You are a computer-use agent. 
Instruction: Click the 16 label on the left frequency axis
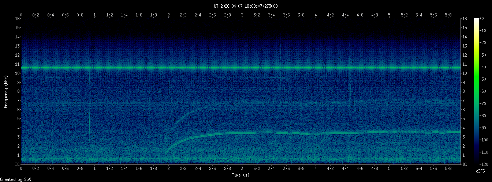[17, 19]
